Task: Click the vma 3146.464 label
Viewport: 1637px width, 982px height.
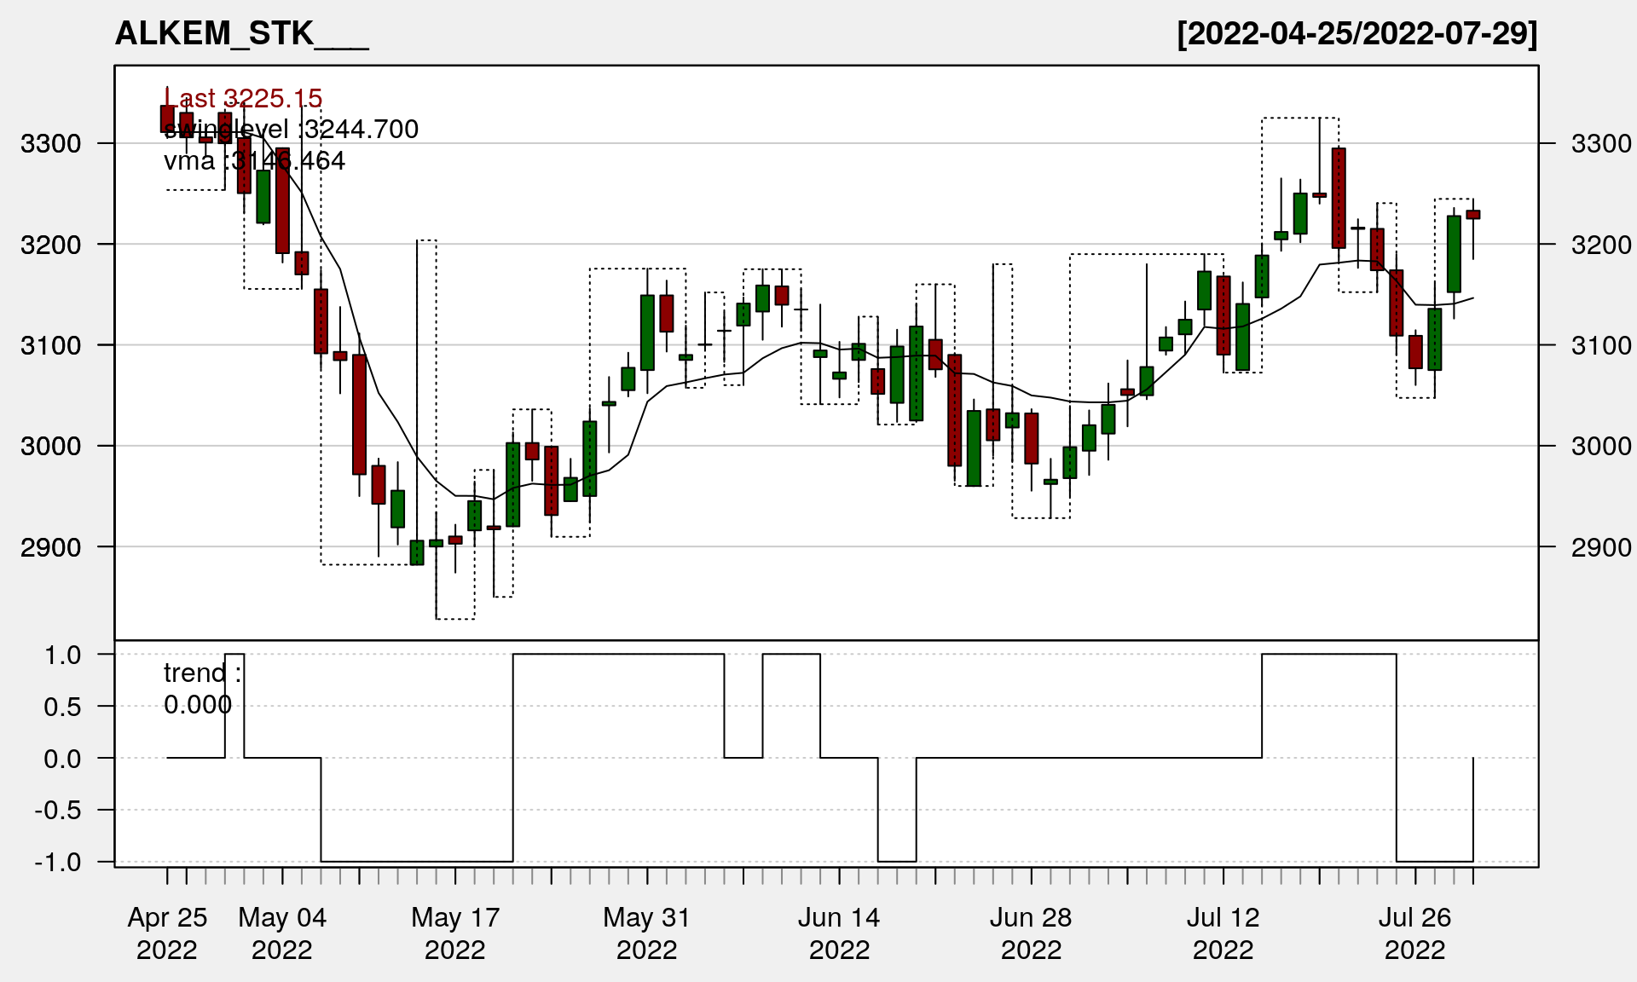Action: point(254,161)
